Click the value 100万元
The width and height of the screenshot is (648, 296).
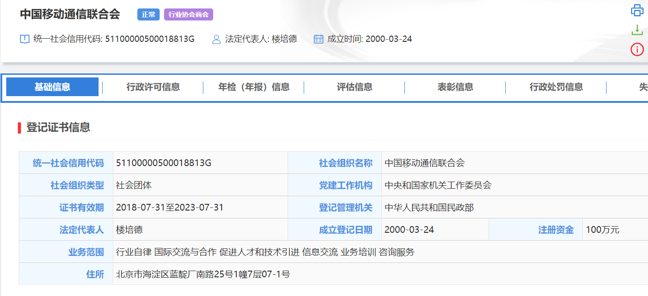603,230
